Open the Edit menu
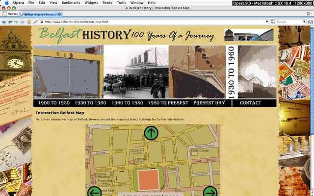Screen dimensions: 314x196 [42, 2]
